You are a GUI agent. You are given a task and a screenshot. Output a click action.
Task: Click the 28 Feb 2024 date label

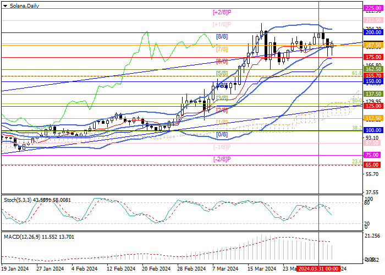pos(192,268)
